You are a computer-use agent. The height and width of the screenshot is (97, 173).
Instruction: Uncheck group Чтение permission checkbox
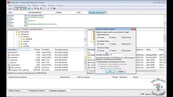click(98, 44)
